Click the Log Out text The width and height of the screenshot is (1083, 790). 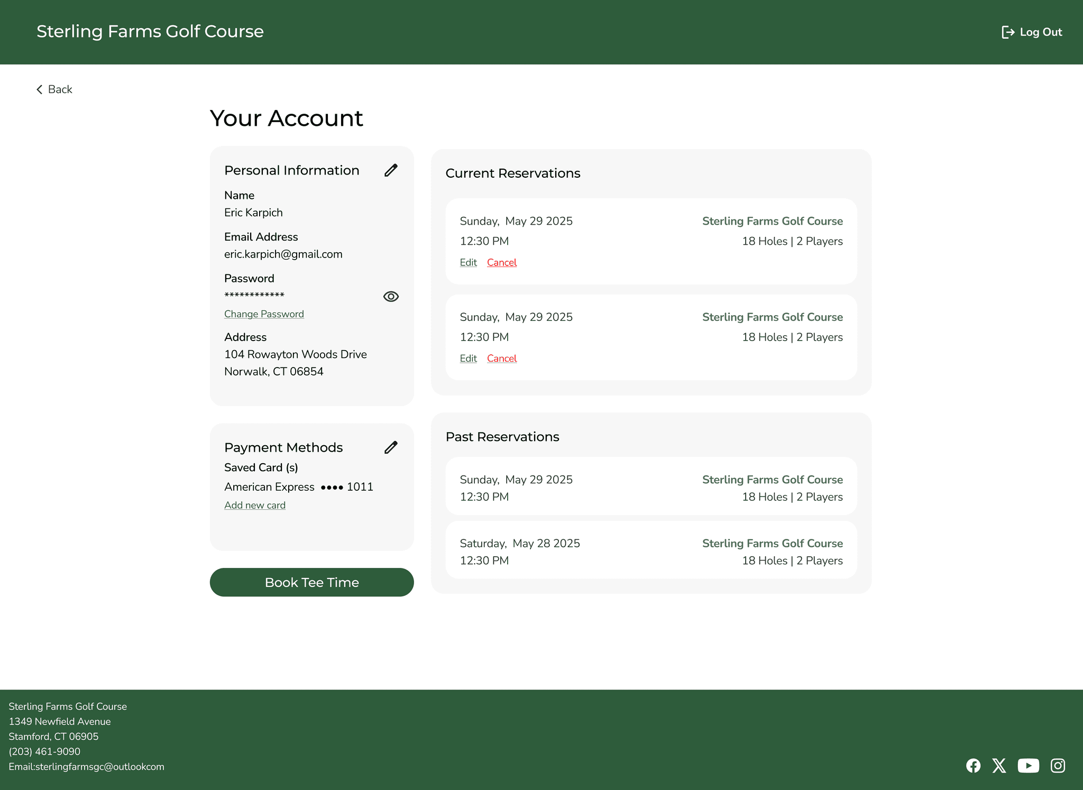point(1041,32)
